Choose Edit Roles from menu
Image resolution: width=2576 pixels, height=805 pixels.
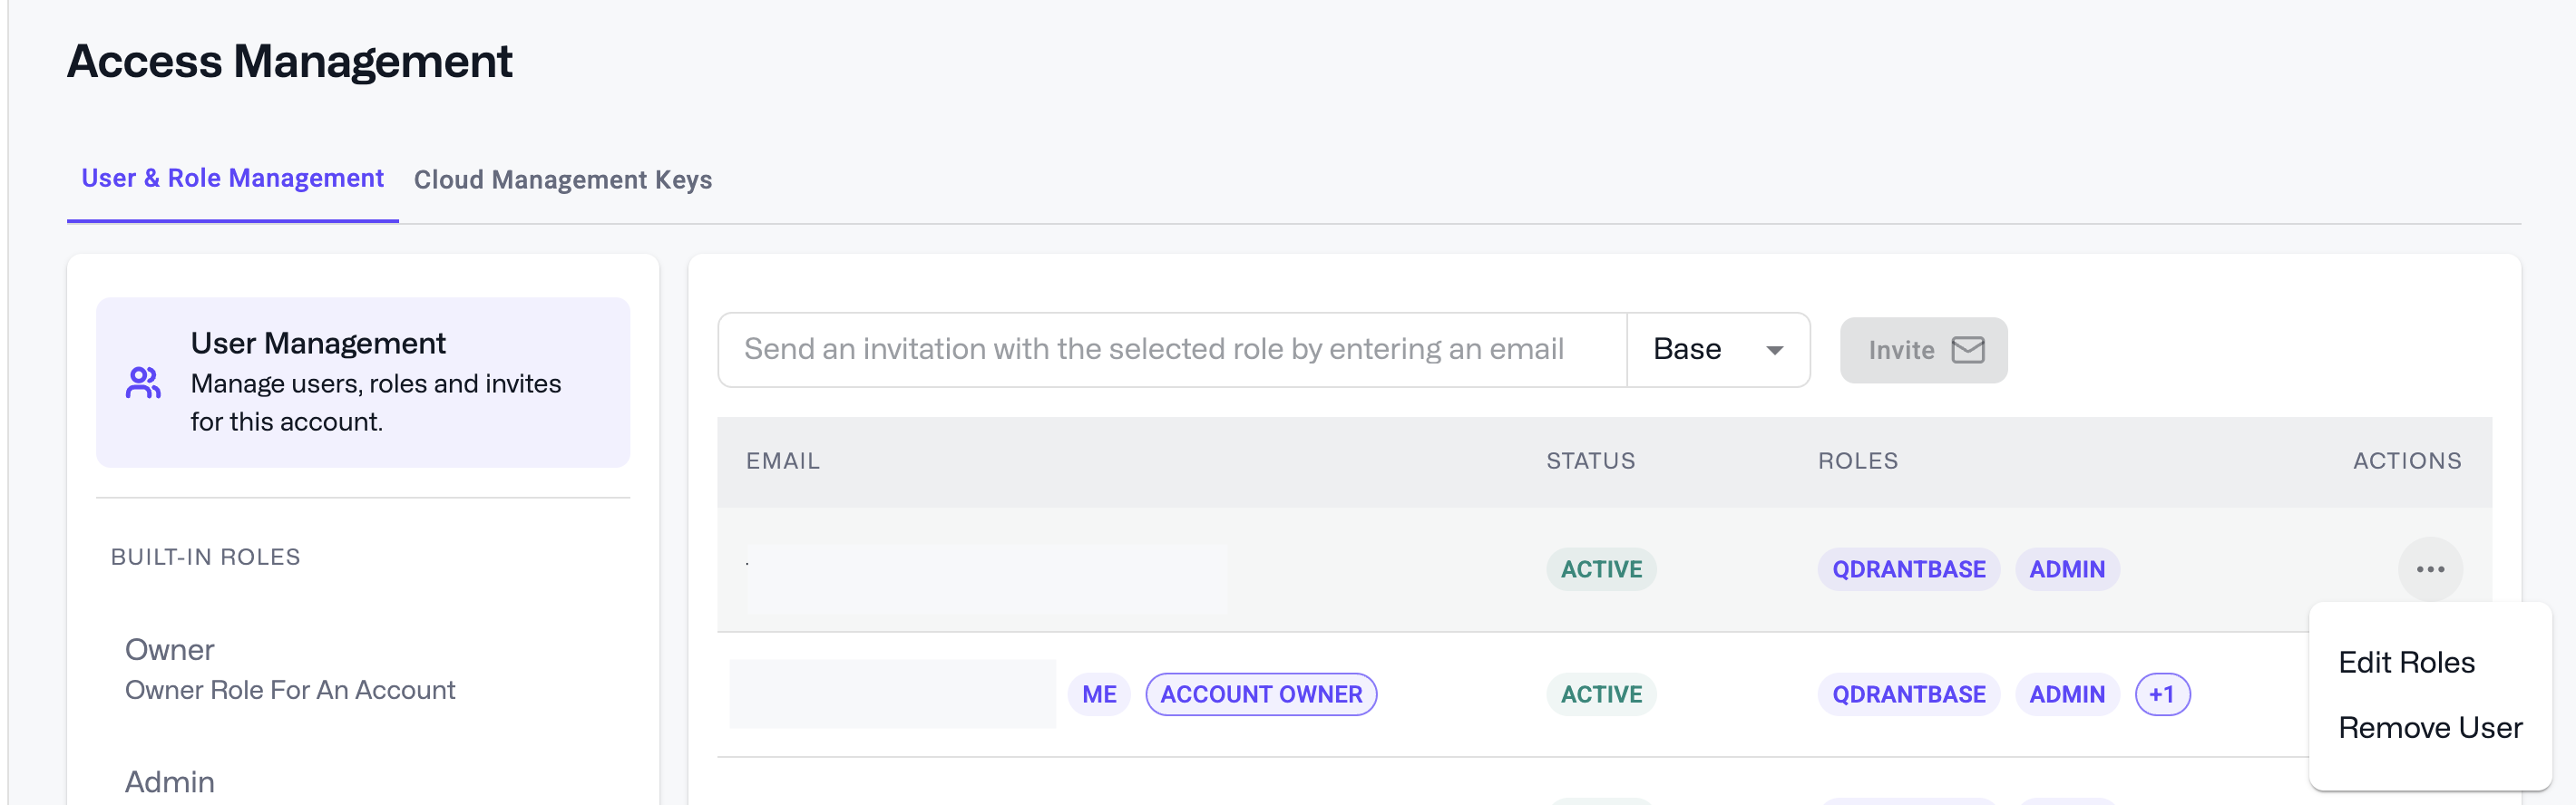pos(2405,662)
